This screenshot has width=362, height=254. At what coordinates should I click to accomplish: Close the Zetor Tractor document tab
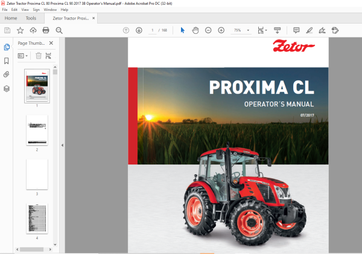pyautogui.click(x=94, y=18)
